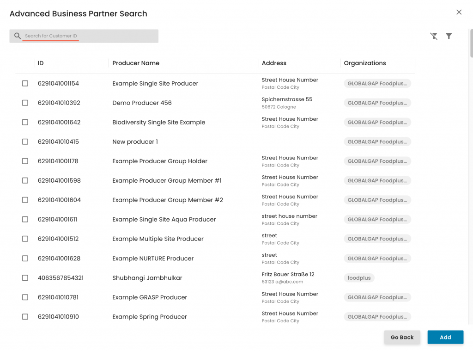Click the Organizations column header

click(x=364, y=63)
